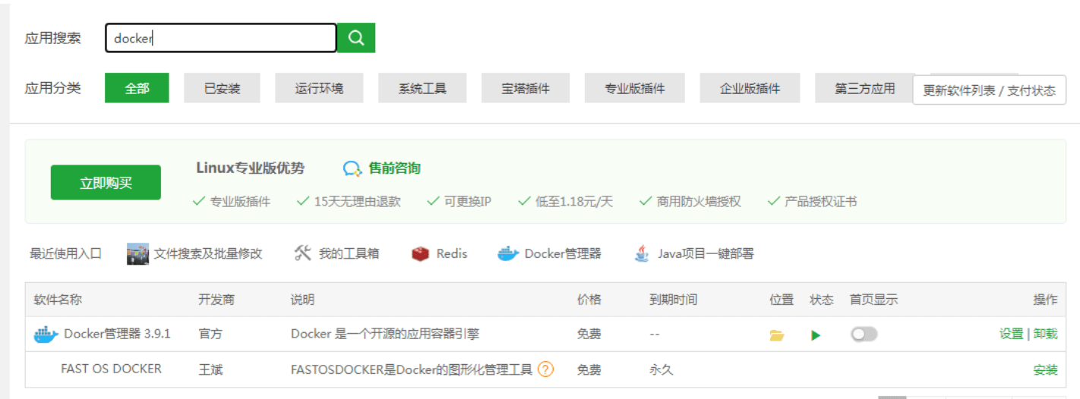Click the FASTOSDOCKER是Docker的图形化管理工具 description

coord(412,370)
